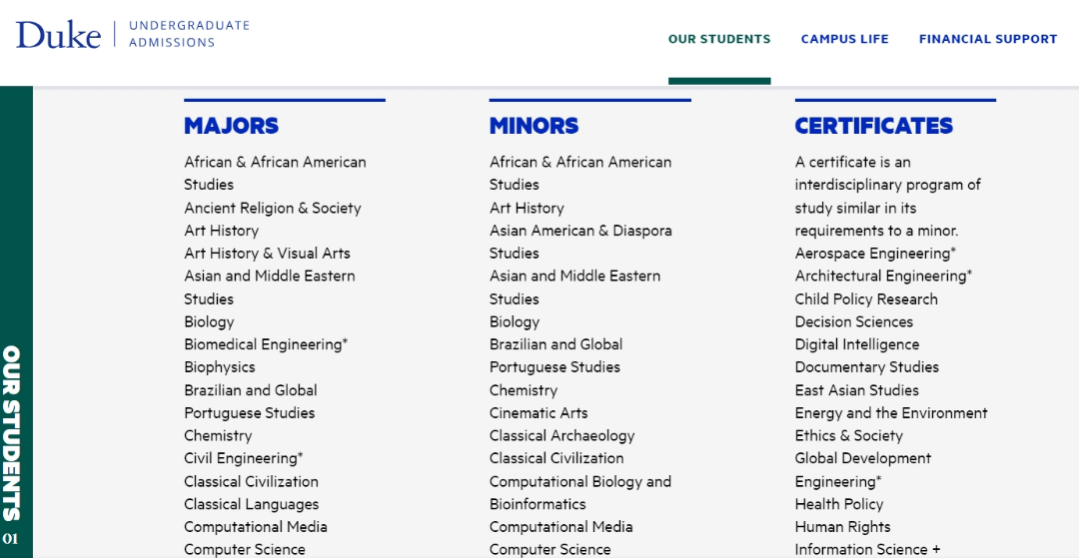Select Energy and the Environment certificate
This screenshot has height=558, width=1079.
tap(891, 413)
